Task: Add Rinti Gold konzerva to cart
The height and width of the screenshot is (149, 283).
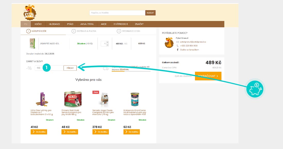Action: 70,132
